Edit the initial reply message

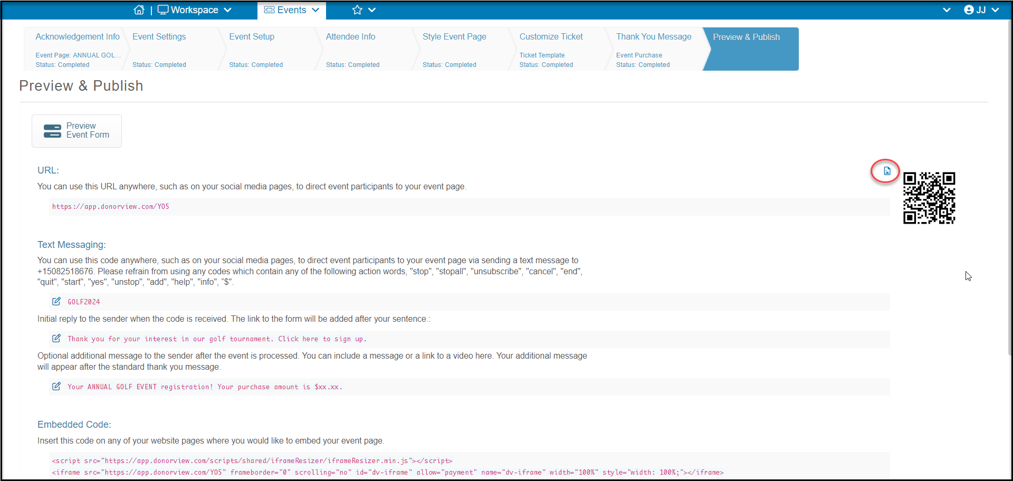tap(56, 339)
